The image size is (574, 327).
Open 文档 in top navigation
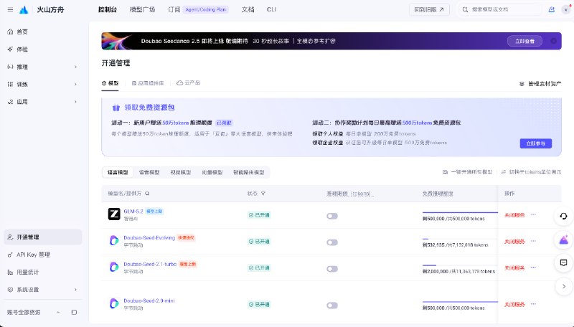(248, 9)
